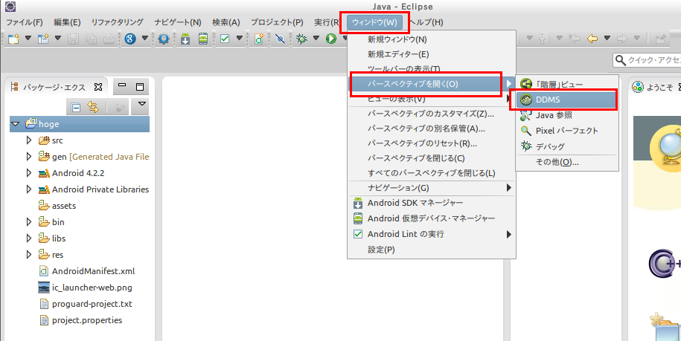The width and height of the screenshot is (681, 341).
Task: Select AndroidManifest.xml in Package Explorer
Action: pos(93,271)
